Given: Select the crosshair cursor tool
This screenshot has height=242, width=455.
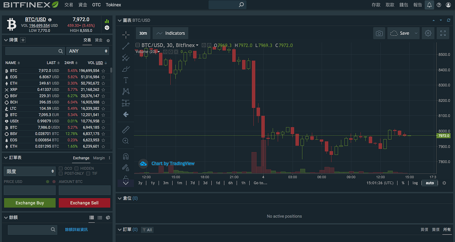Looking at the screenshot, I should [126, 35].
